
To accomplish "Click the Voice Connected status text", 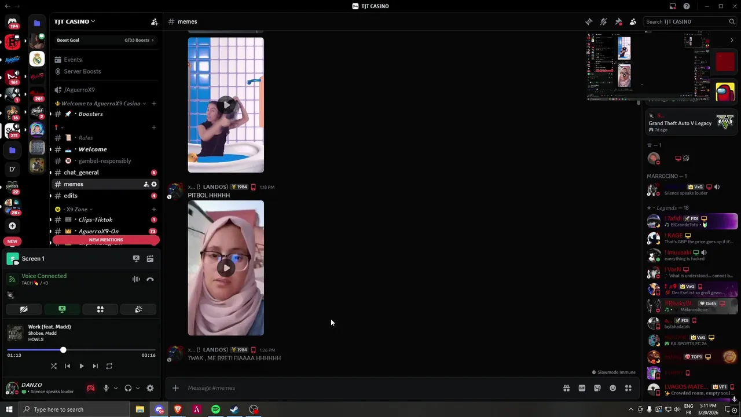I will click(44, 276).
